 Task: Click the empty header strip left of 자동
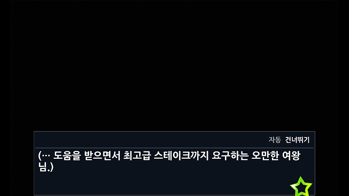(x=151, y=140)
